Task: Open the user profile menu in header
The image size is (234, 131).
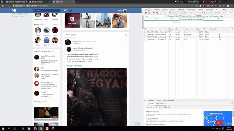Action: (123, 11)
